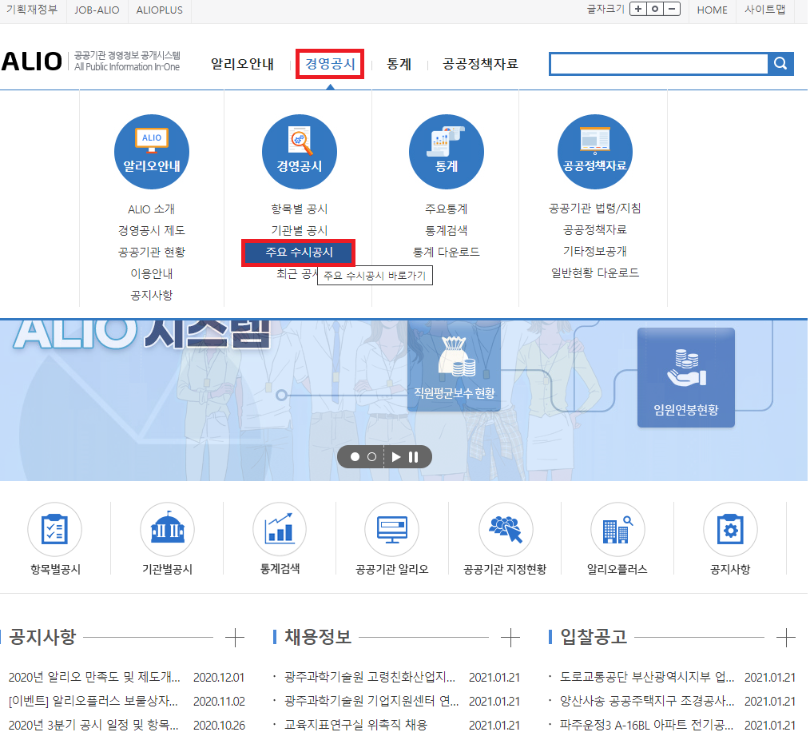Select 공공기관 법령/지침 submenu item
Image resolution: width=810 pixels, height=740 pixels.
click(x=594, y=209)
